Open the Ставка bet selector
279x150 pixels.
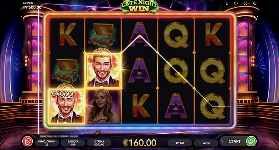[x=99, y=143]
